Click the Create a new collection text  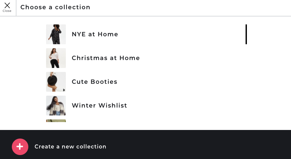[70, 146]
